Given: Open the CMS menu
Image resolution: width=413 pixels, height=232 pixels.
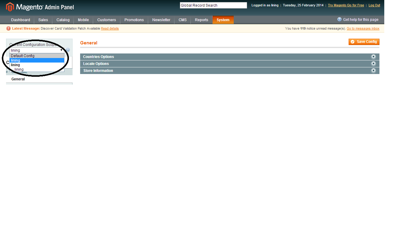Looking at the screenshot, I should pos(183,20).
